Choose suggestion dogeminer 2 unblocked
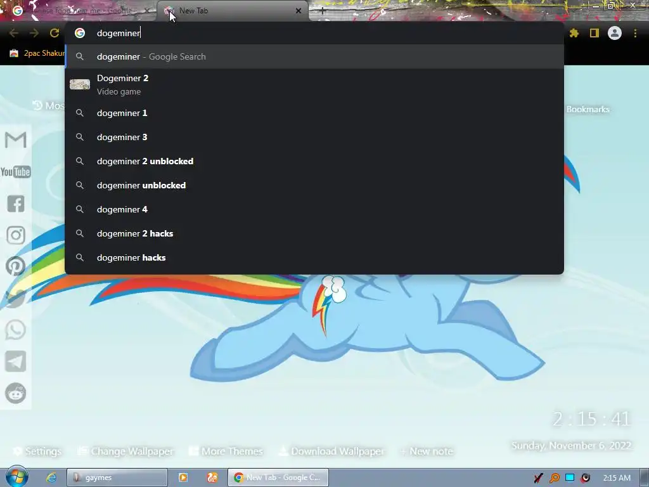The width and height of the screenshot is (649, 487). [314, 161]
